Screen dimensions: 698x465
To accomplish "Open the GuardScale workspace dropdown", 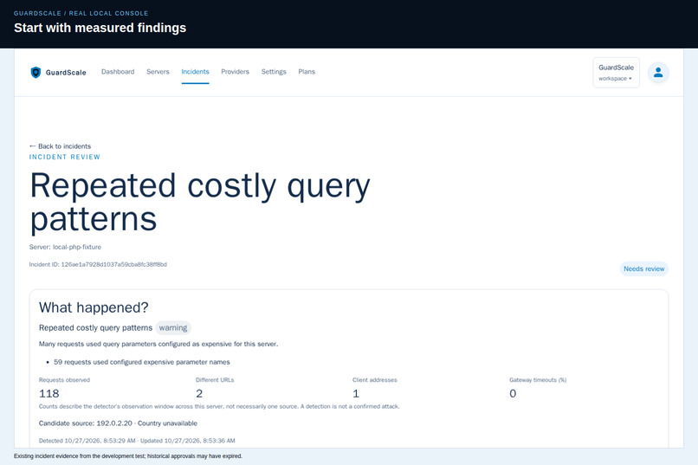I will pyautogui.click(x=616, y=73).
